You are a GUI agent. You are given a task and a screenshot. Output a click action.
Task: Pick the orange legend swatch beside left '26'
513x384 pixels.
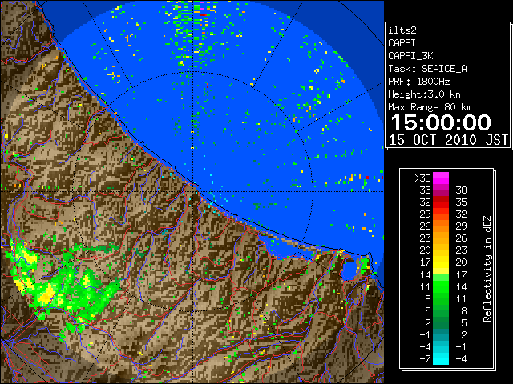[x=441, y=226]
